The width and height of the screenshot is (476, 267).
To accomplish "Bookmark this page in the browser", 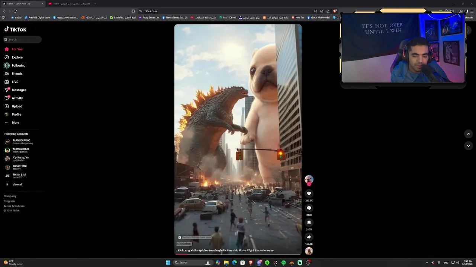I will coord(133,11).
